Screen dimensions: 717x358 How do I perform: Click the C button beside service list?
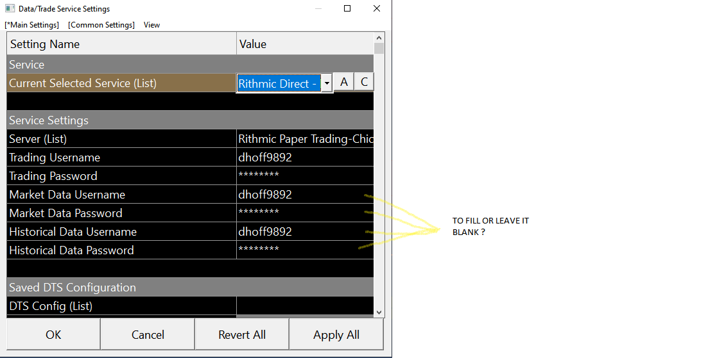point(364,82)
